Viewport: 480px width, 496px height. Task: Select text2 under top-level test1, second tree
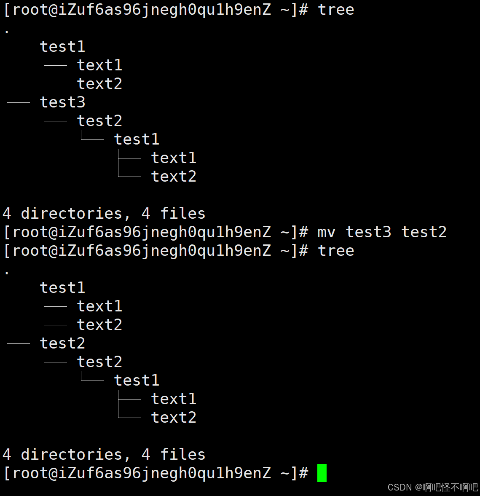click(x=99, y=325)
